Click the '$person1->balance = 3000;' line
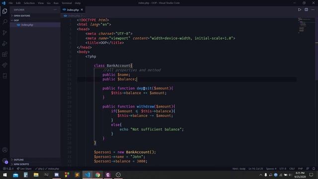This screenshot has width=318, height=179. pos(120,161)
